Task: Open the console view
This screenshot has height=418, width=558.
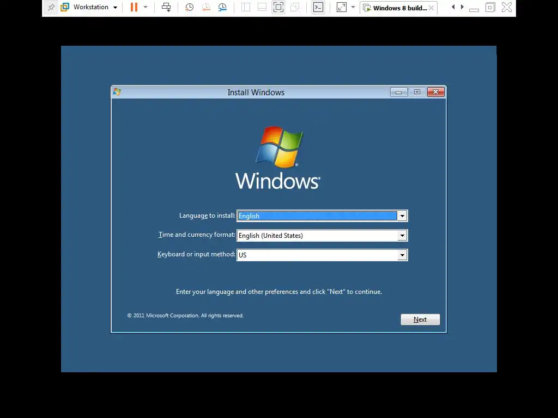Action: (318, 7)
